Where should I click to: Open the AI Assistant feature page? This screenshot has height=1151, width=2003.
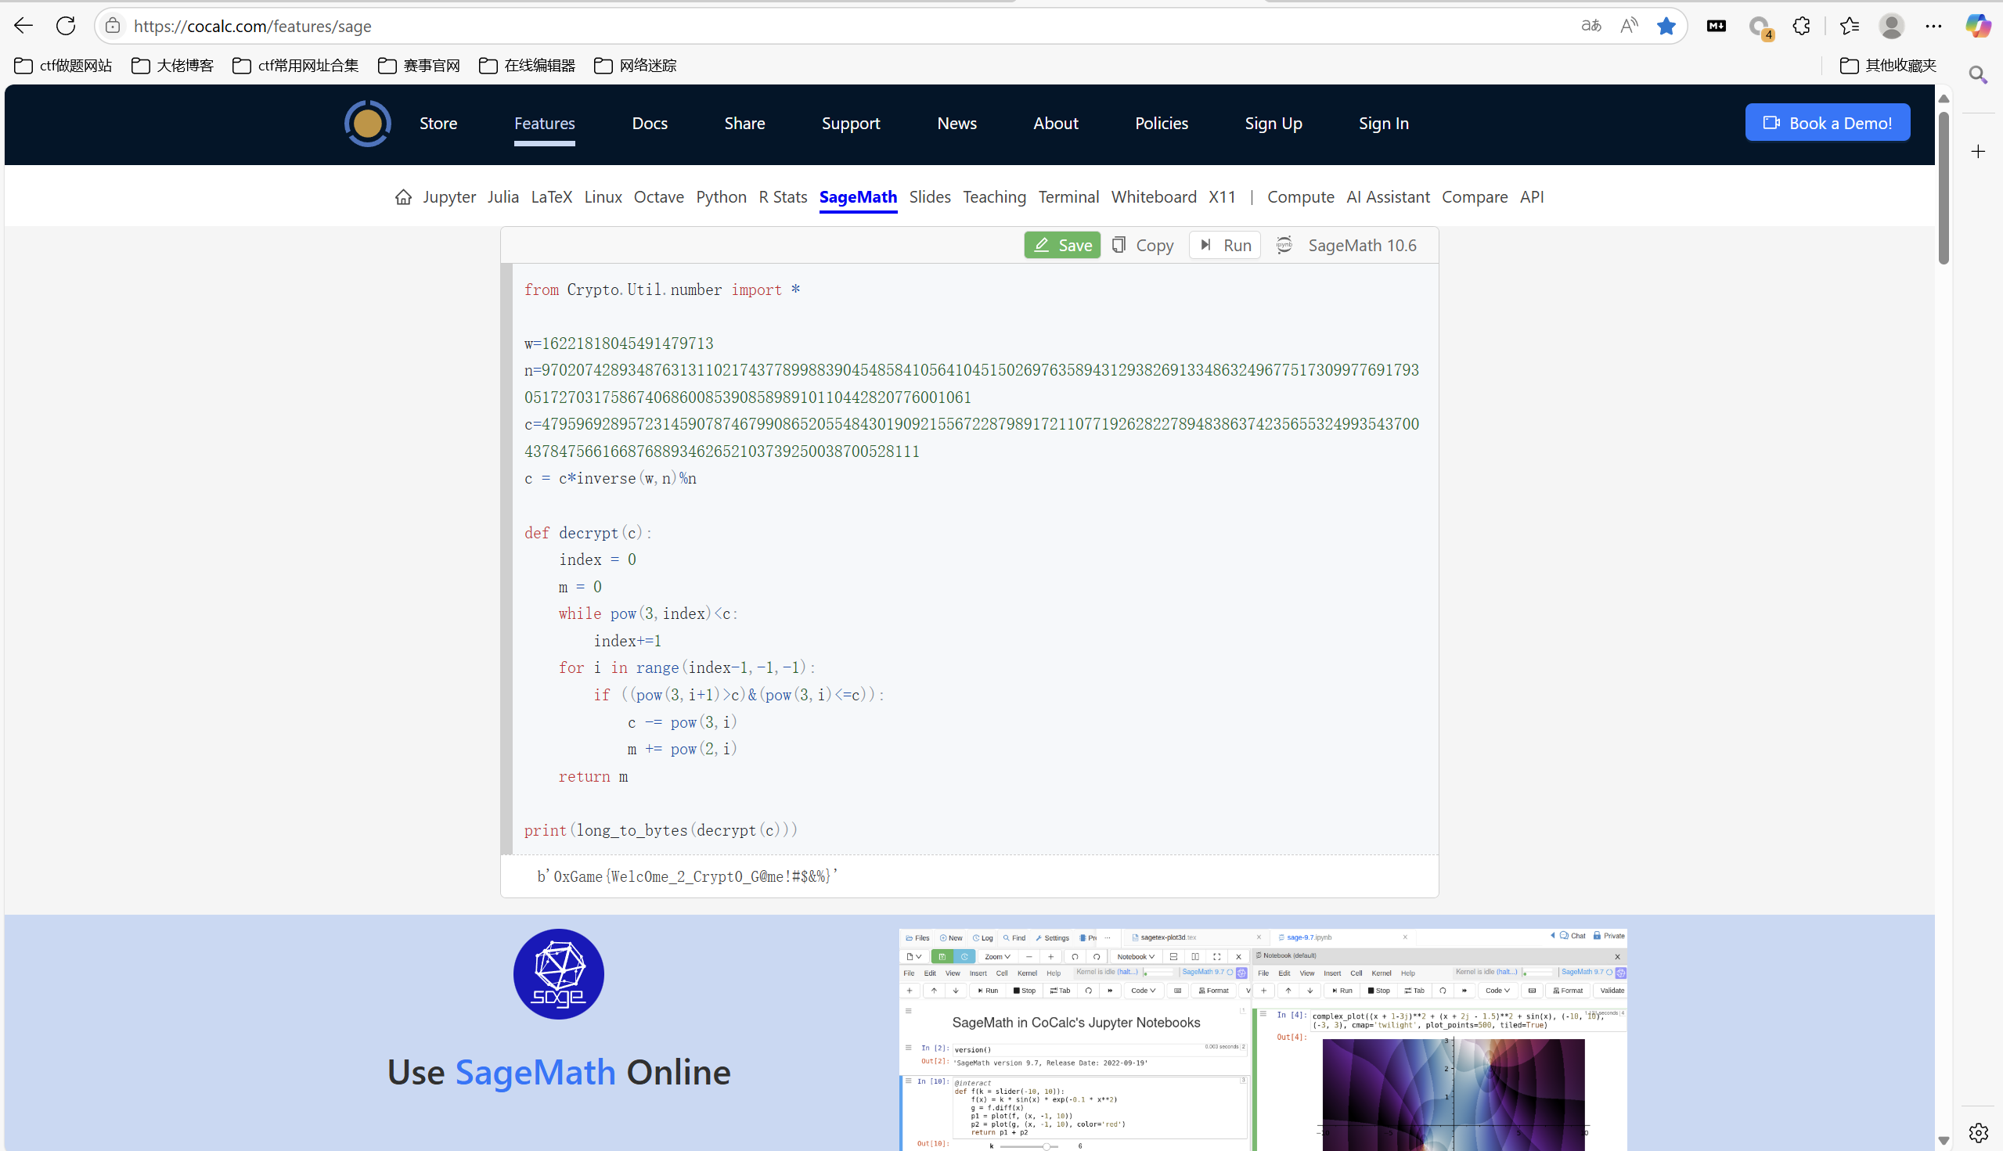pos(1388,197)
